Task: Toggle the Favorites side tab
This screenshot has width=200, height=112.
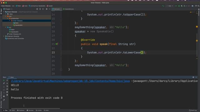Action: coord(1,104)
